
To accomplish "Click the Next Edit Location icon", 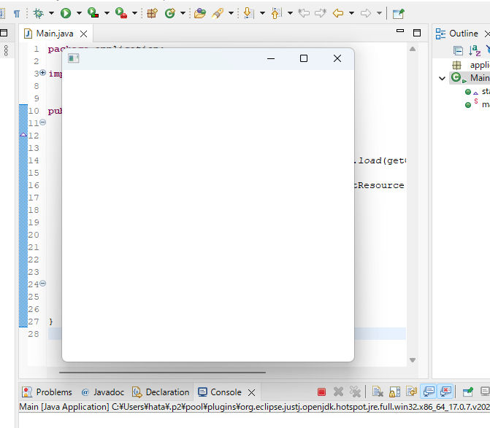I will [x=321, y=13].
